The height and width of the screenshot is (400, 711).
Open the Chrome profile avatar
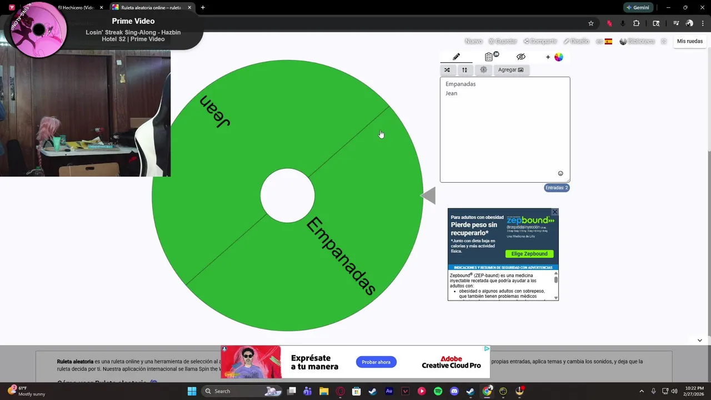pos(689,23)
